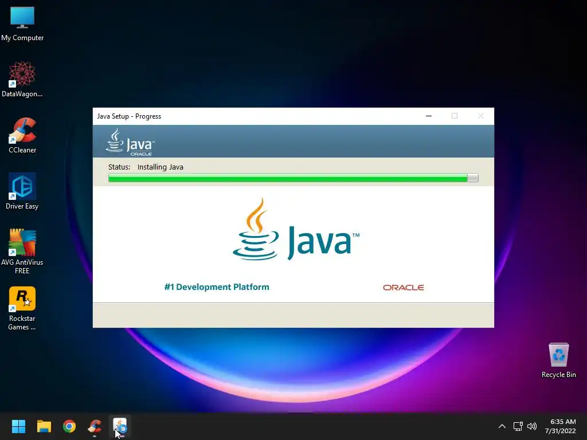Select the DataWagon desktop shortcut

click(22, 79)
